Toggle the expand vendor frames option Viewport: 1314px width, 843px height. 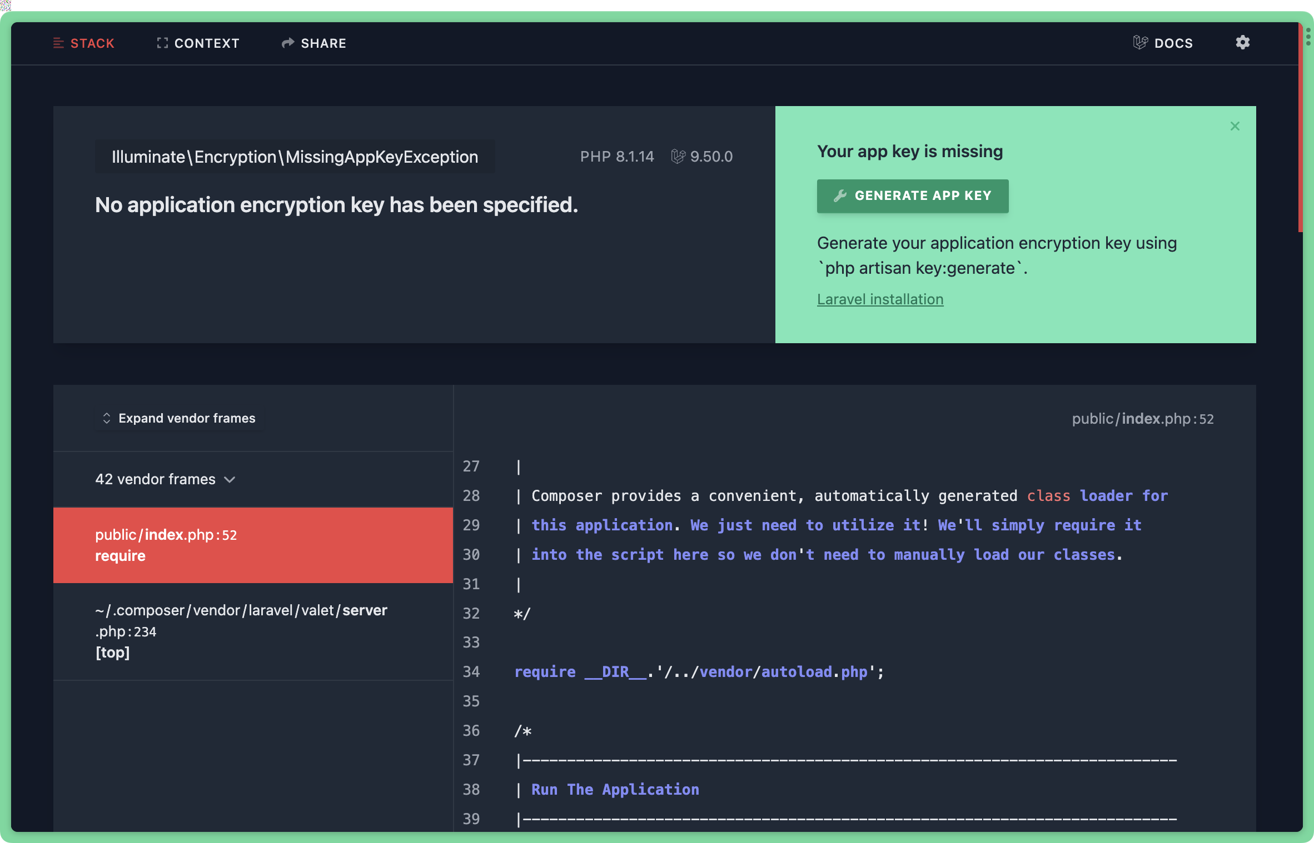(178, 418)
